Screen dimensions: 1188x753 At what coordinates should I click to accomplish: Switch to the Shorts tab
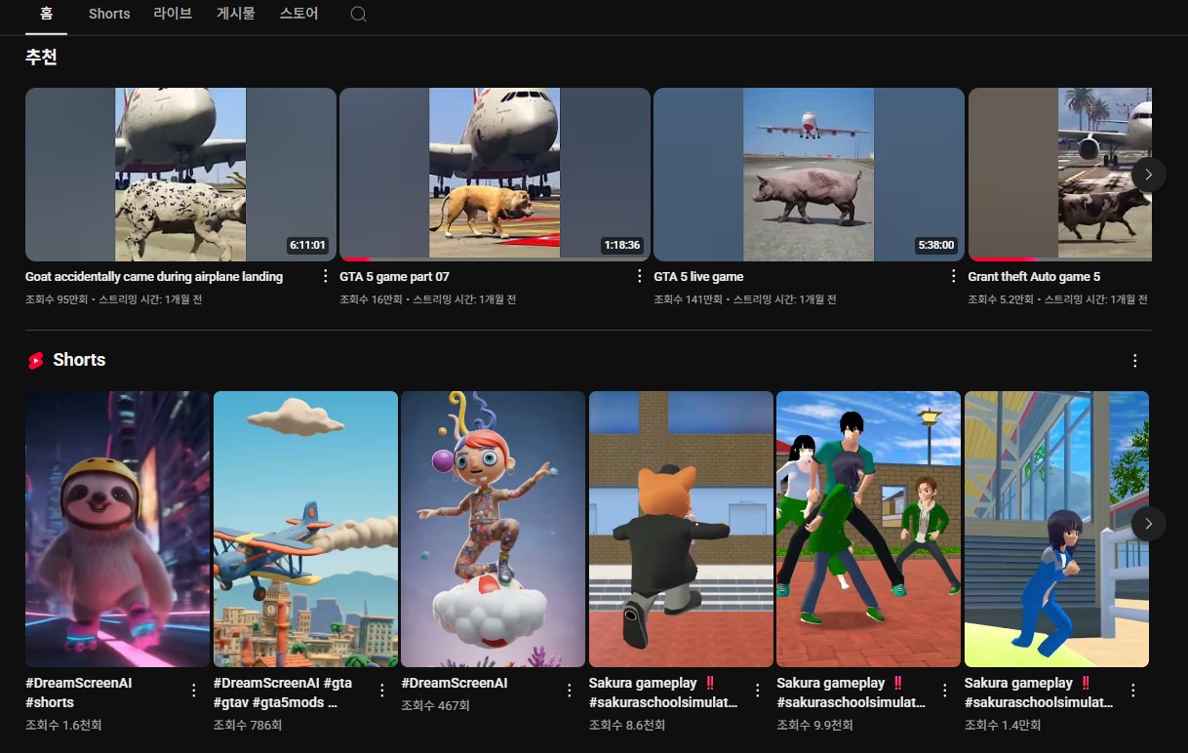(x=109, y=14)
